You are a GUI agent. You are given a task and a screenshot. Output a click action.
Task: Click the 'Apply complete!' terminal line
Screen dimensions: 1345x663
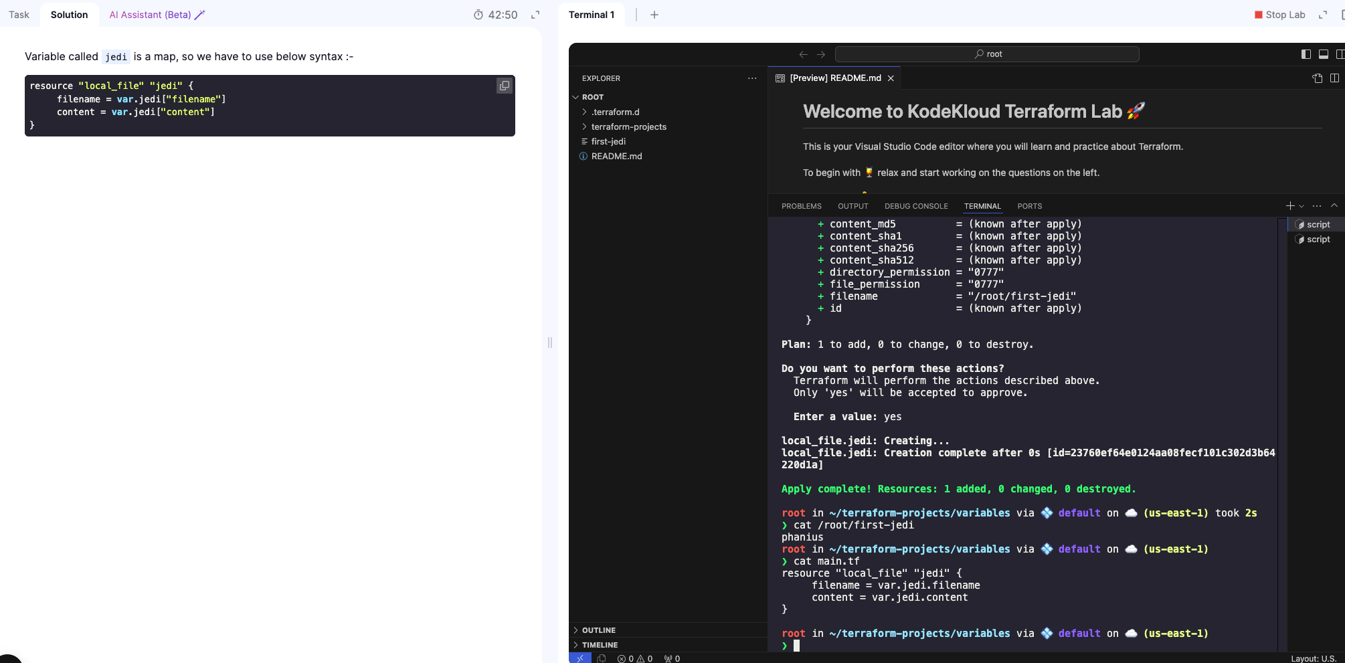tap(958, 489)
